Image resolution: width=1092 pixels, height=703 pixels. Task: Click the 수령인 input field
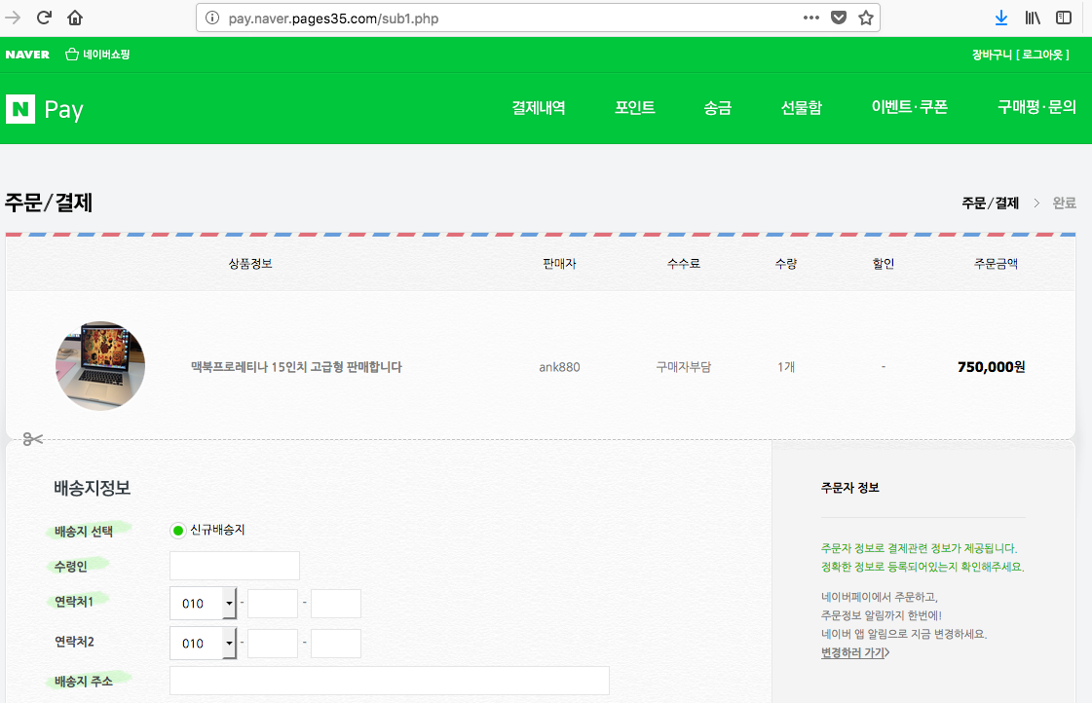click(x=234, y=565)
